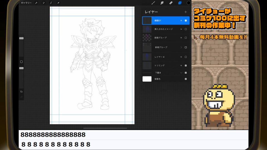Toggle visibility of トリミング layer
The width and height of the screenshot is (267, 150).
click(x=186, y=66)
